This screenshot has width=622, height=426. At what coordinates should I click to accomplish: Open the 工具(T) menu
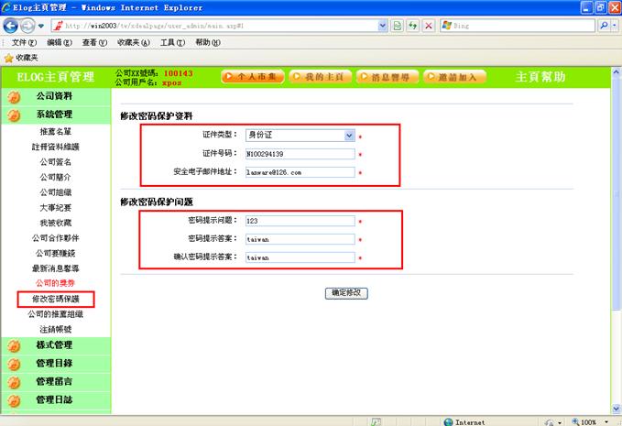173,42
